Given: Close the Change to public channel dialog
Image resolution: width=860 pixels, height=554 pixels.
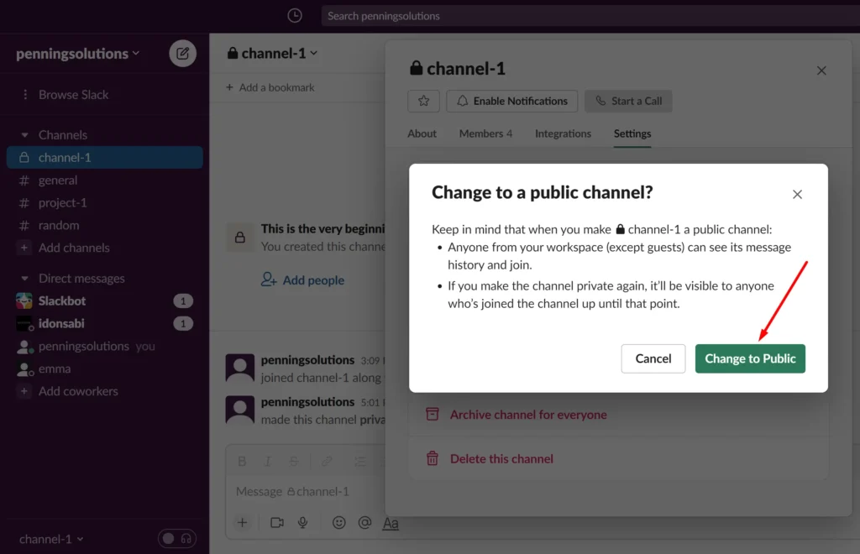Looking at the screenshot, I should [797, 194].
